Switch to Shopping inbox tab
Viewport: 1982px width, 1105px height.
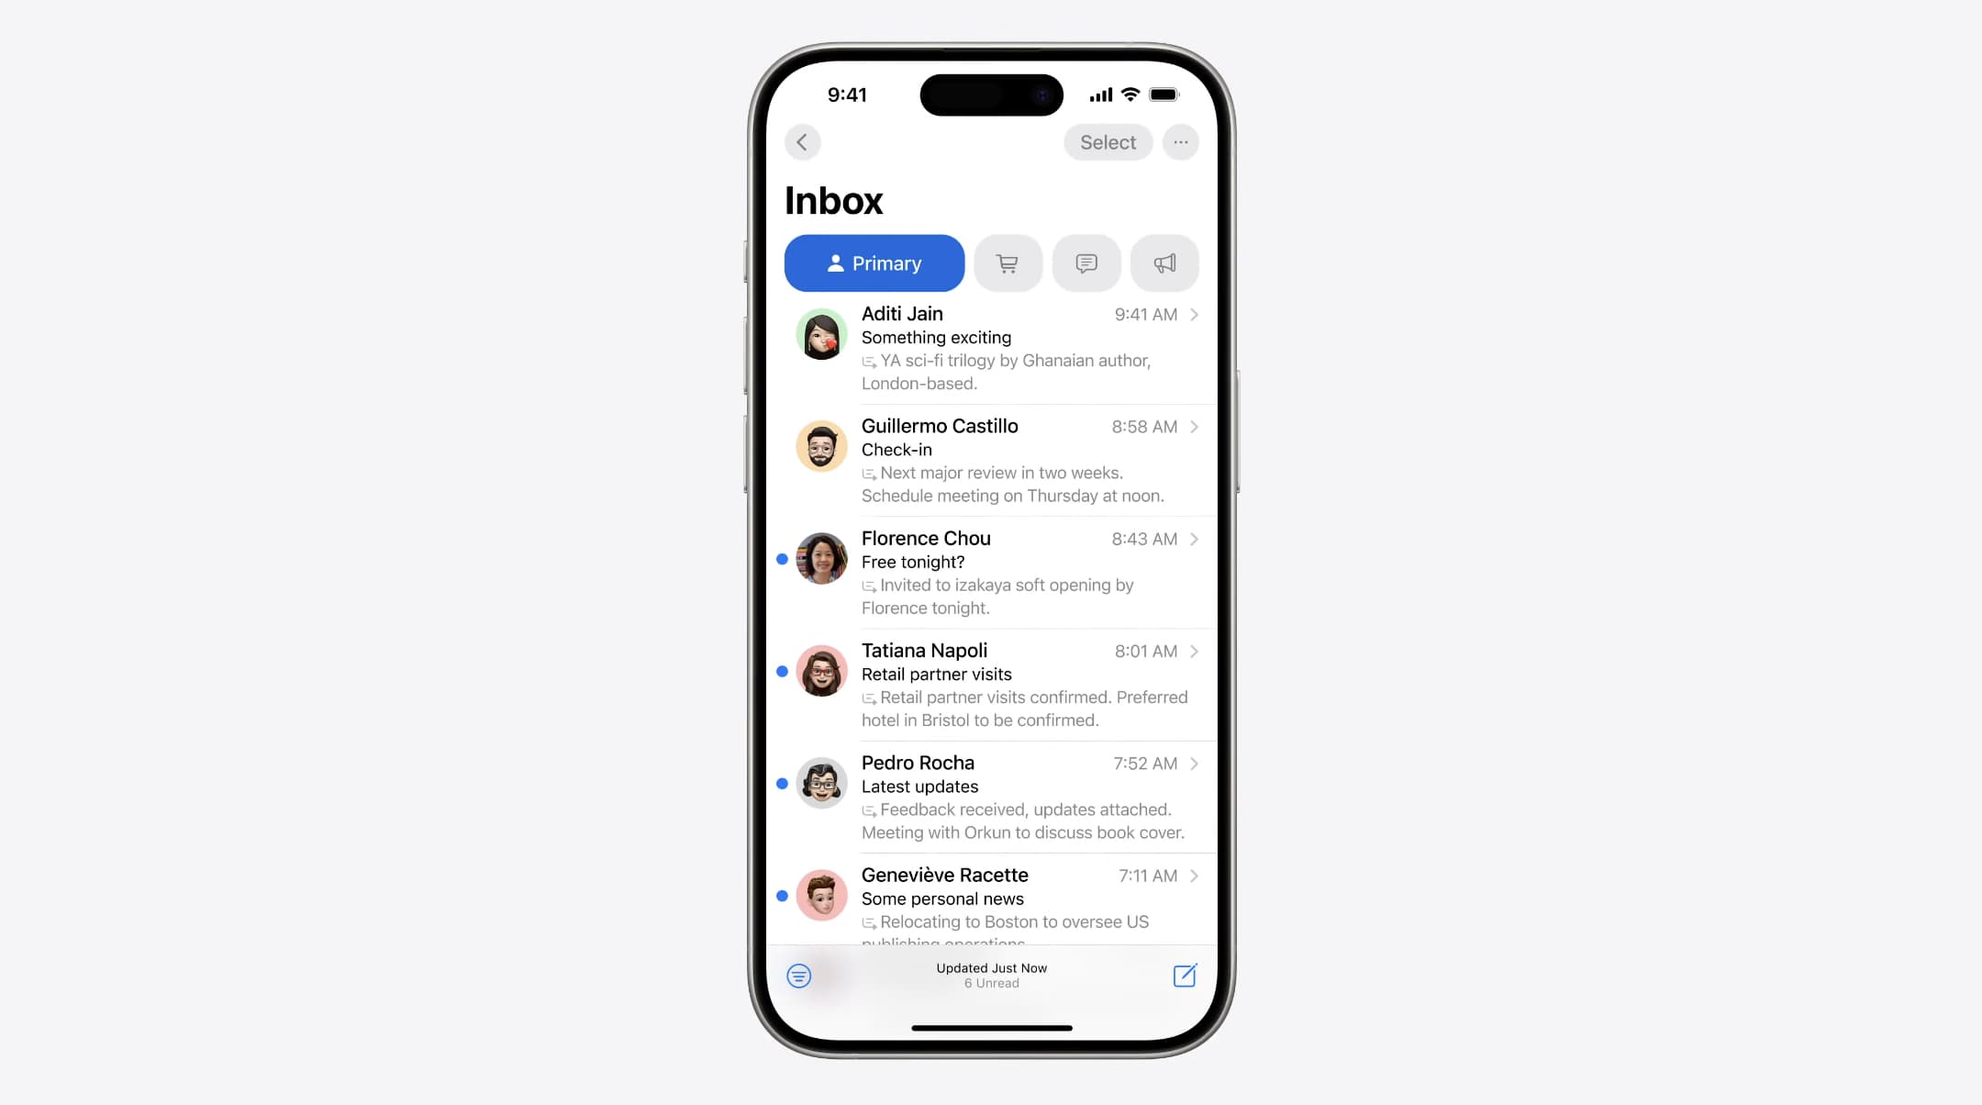point(1007,262)
